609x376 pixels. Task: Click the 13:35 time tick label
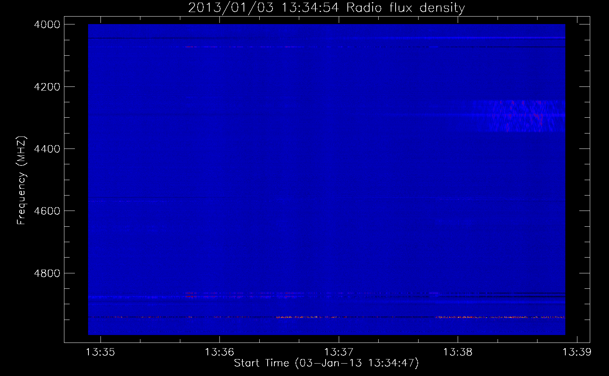coord(100,352)
